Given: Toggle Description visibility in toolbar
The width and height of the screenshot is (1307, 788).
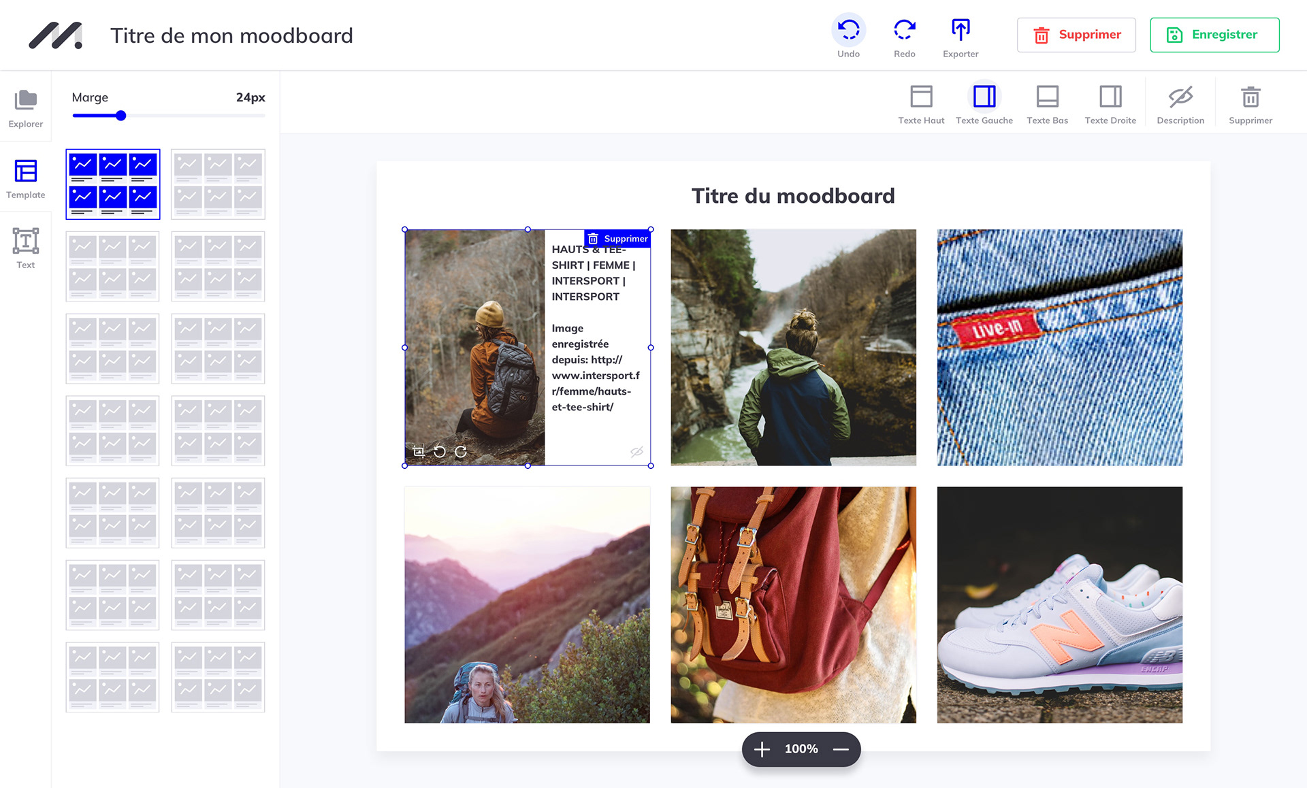Looking at the screenshot, I should tap(1180, 97).
